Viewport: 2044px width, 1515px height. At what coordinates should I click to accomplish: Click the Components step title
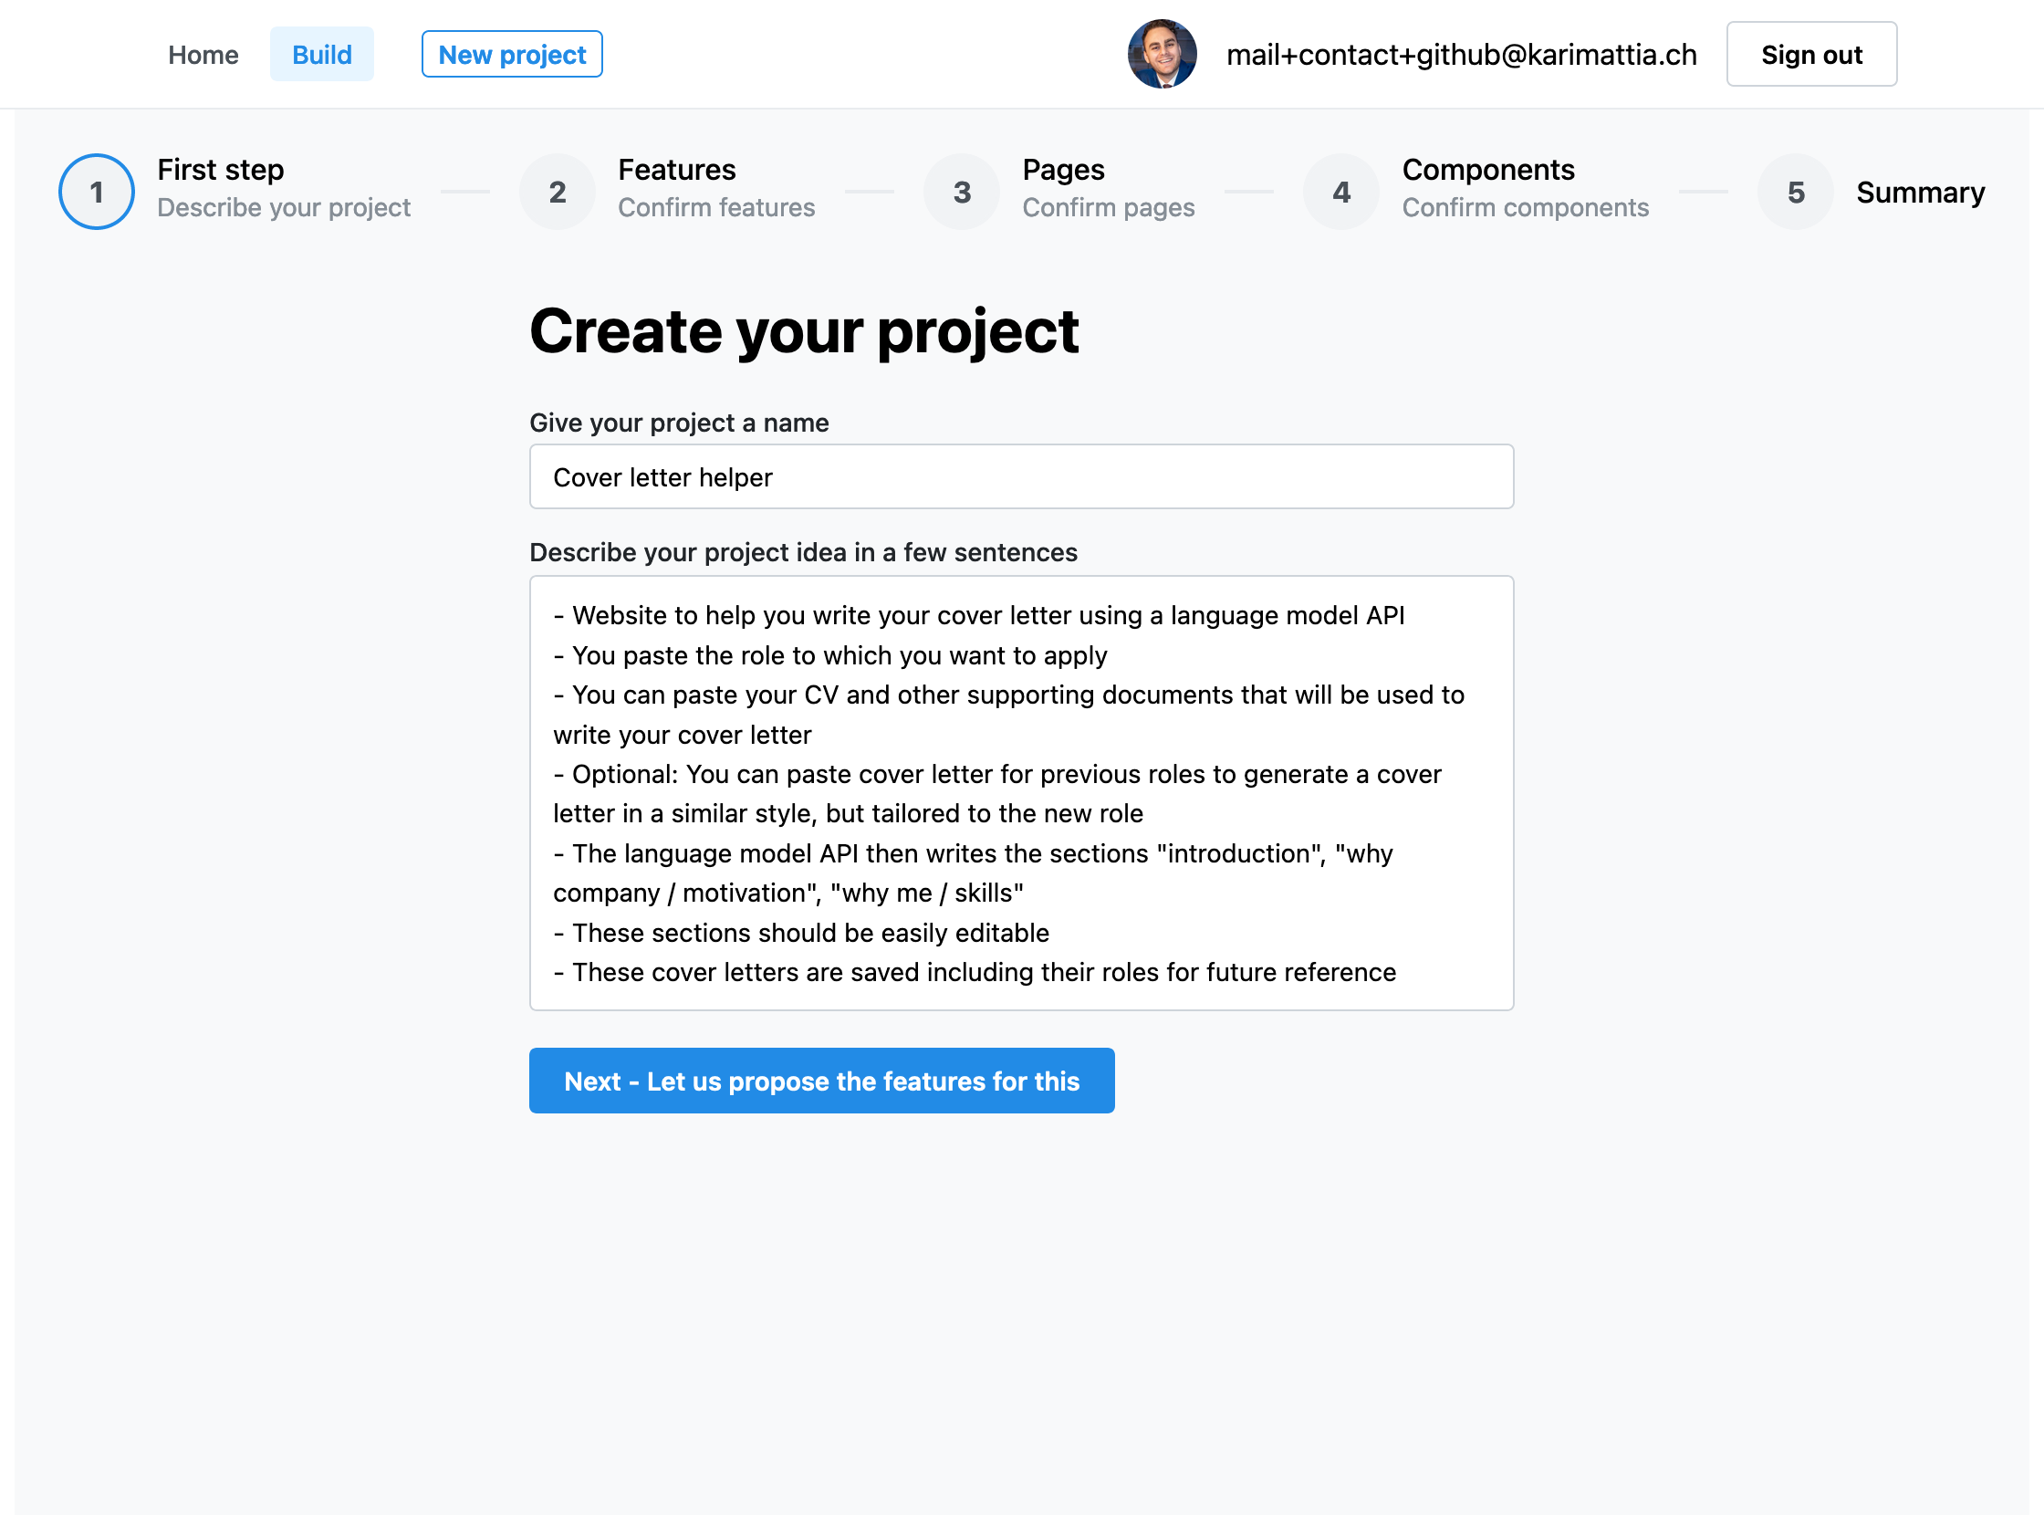1487,170
